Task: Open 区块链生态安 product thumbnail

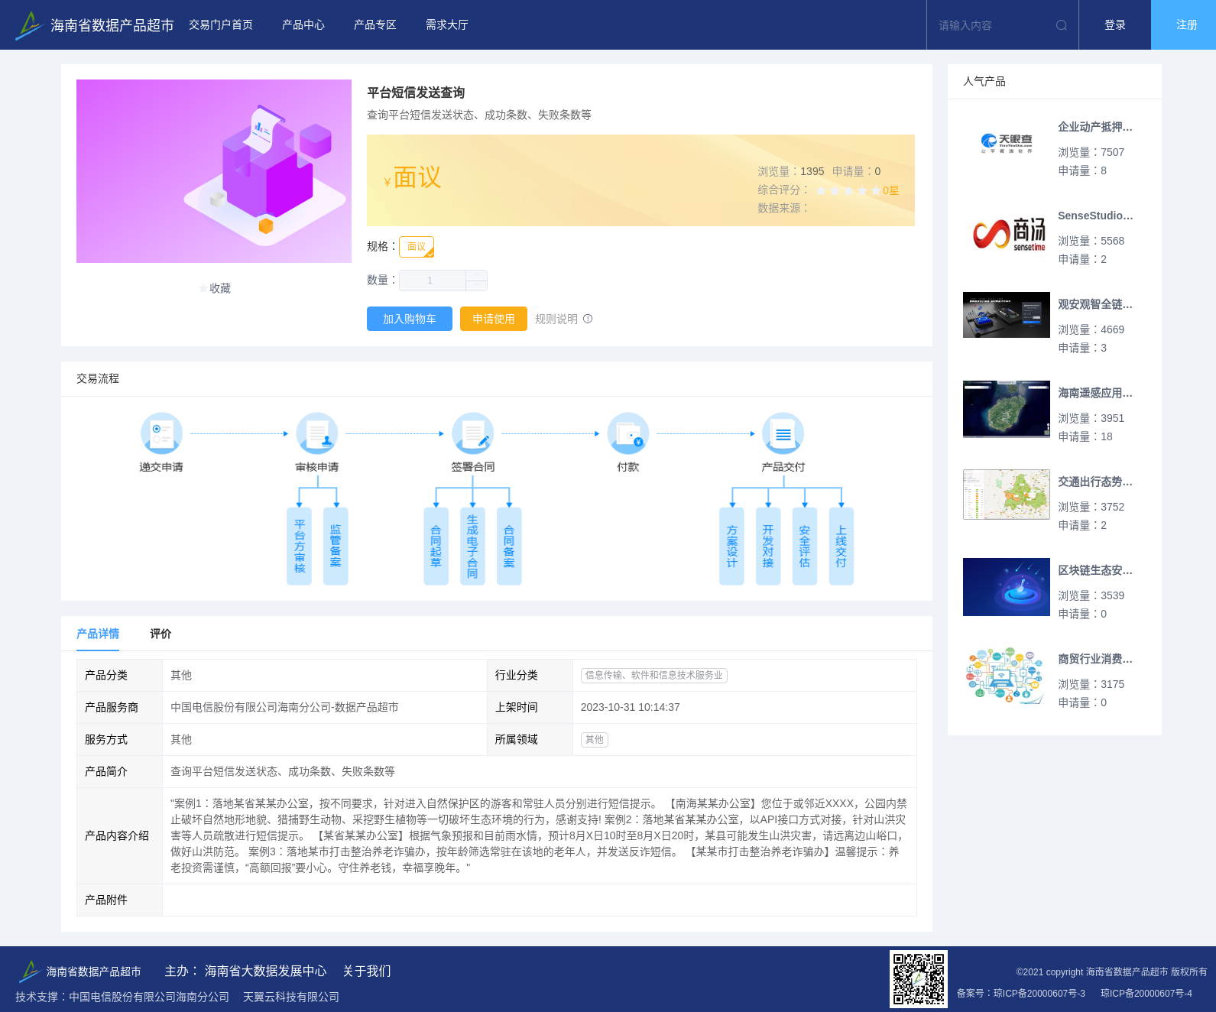Action: click(1007, 587)
